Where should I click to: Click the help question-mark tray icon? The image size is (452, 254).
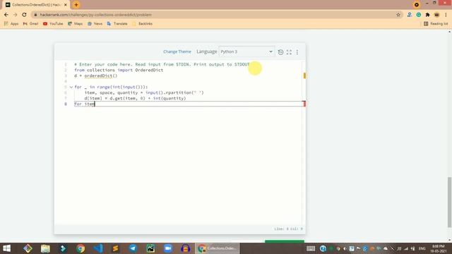[323, 248]
